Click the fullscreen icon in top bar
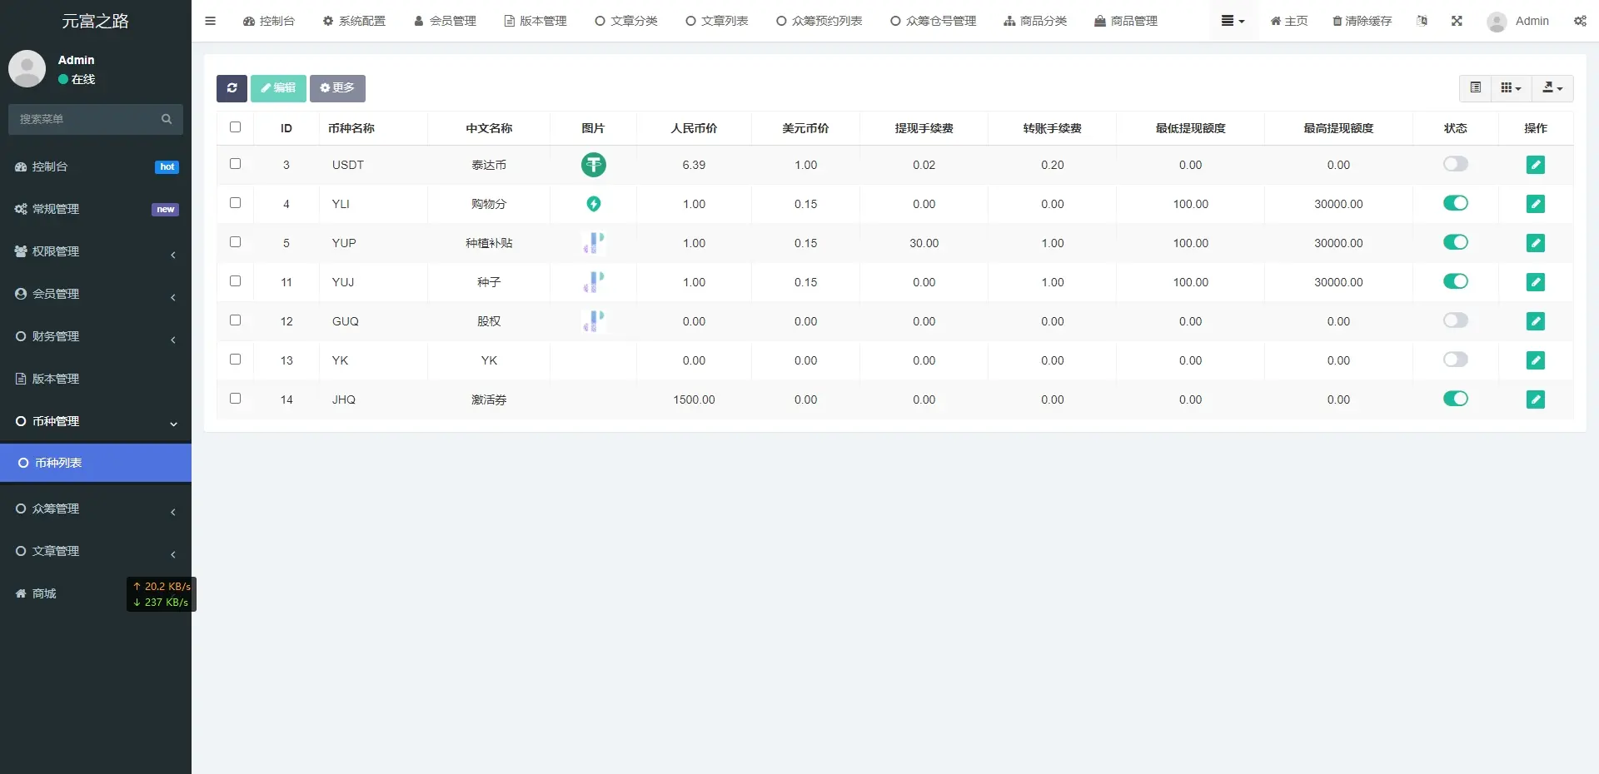 click(x=1457, y=21)
